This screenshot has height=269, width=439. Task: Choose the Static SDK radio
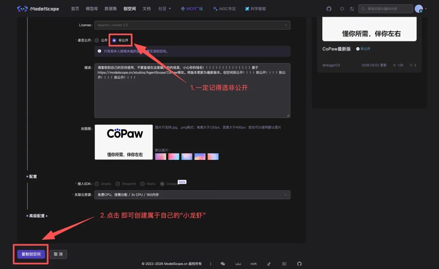(143, 184)
